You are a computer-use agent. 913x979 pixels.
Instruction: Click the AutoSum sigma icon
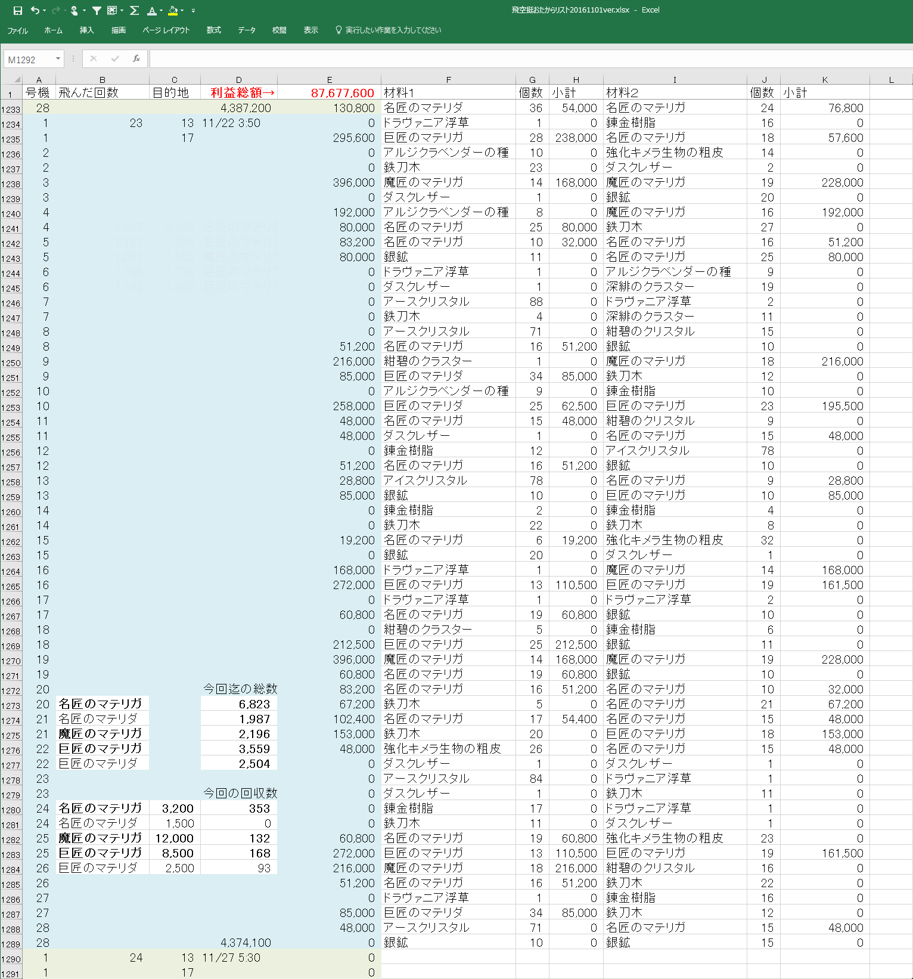tap(134, 11)
